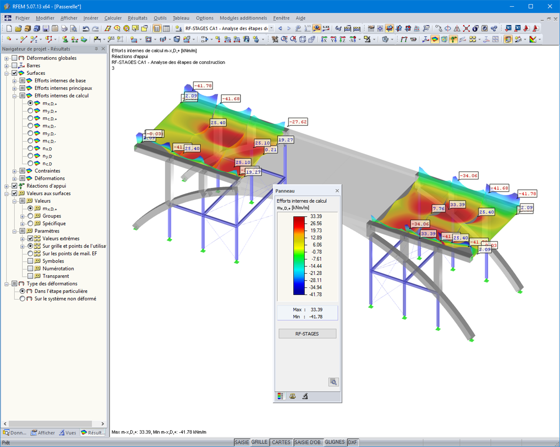This screenshot has height=447, width=560.
Task: Click the view in Y direction icon
Action: 333,39
